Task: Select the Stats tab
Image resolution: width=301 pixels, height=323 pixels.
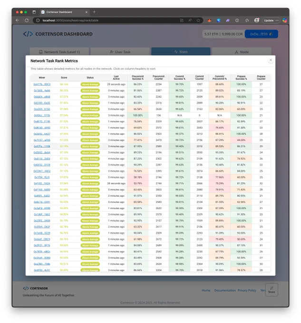Action: pos(181,52)
